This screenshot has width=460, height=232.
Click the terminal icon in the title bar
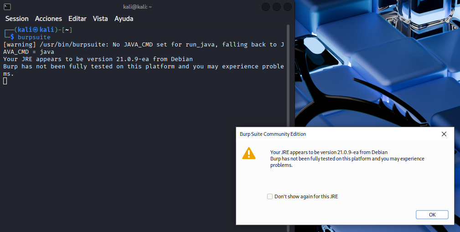(x=7, y=7)
